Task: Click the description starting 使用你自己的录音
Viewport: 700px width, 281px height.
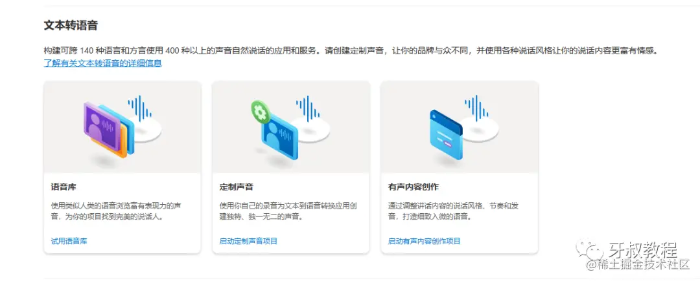Action: 288,212
